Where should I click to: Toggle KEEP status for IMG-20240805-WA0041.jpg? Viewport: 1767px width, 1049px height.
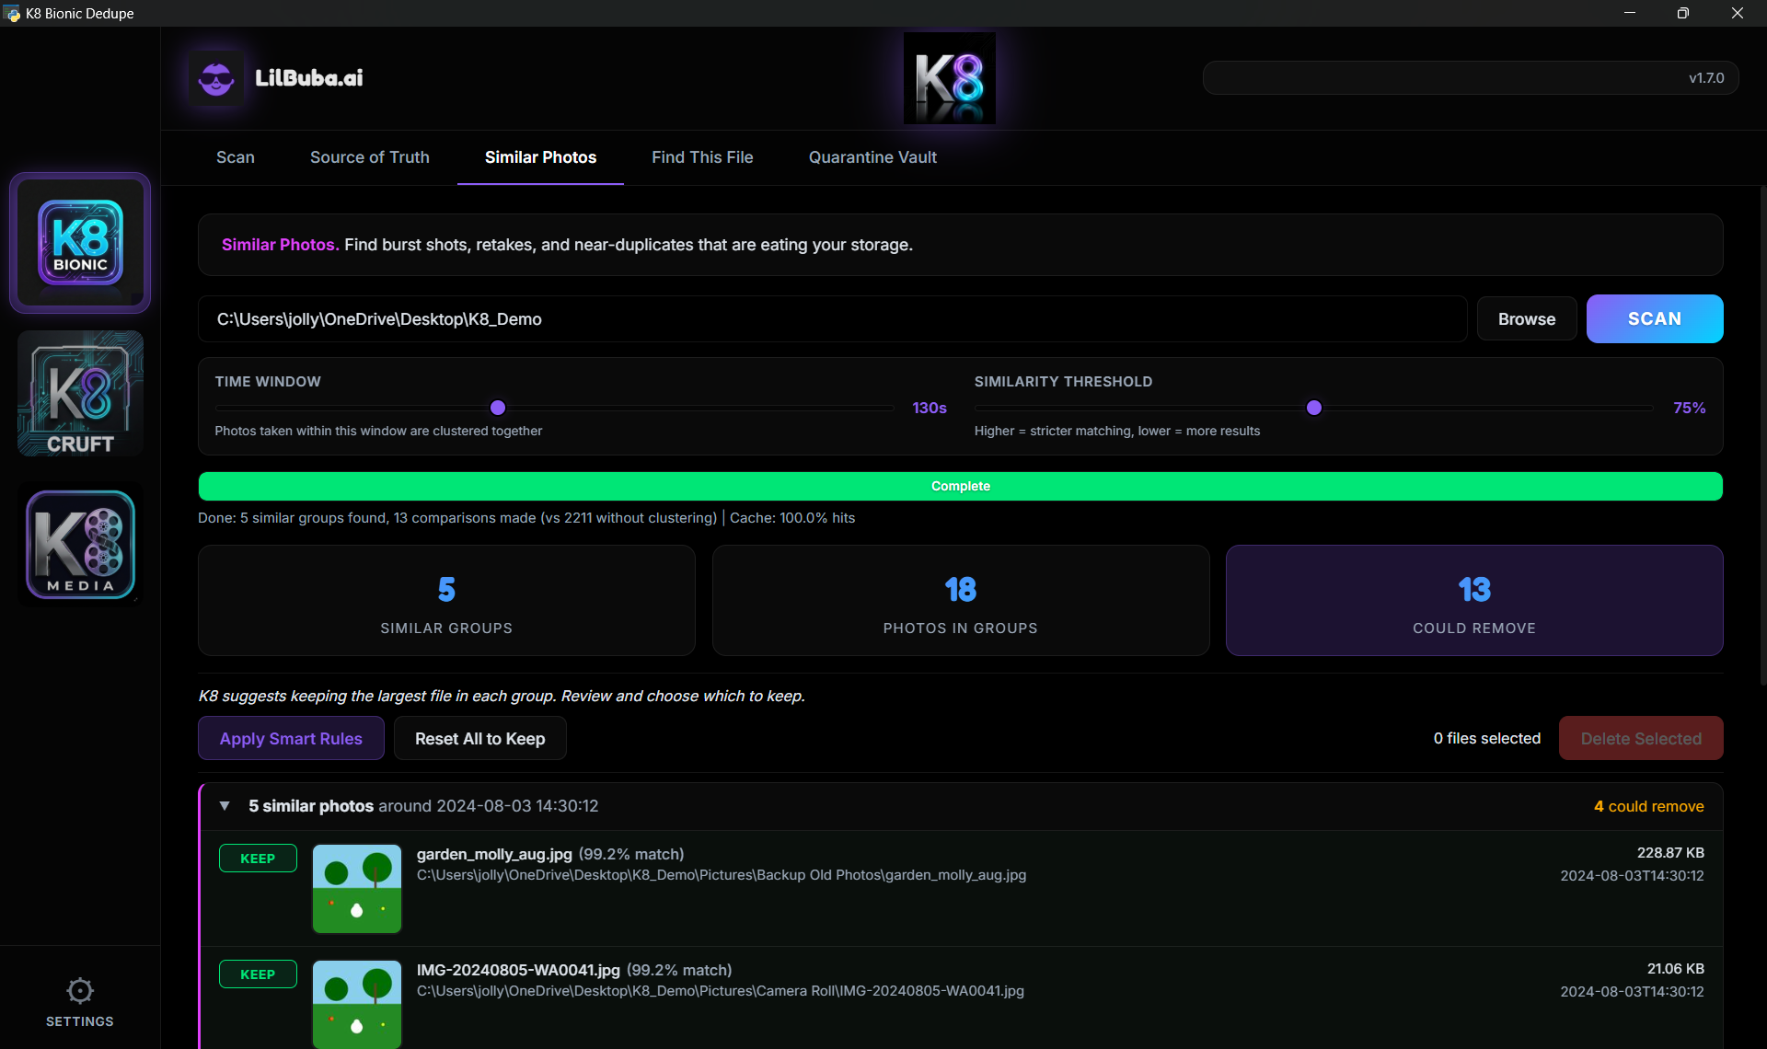tap(258, 974)
